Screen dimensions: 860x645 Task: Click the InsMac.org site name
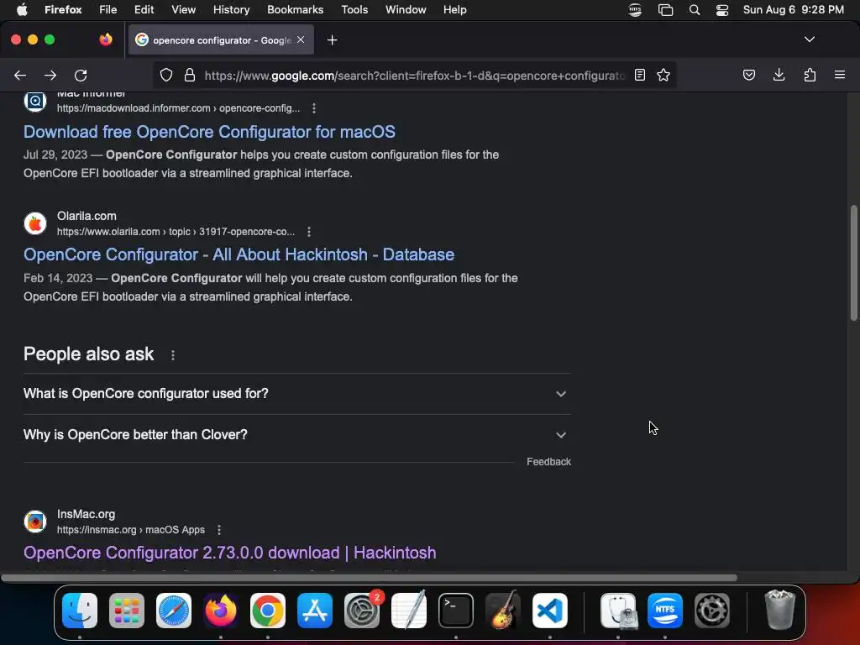[x=87, y=515]
